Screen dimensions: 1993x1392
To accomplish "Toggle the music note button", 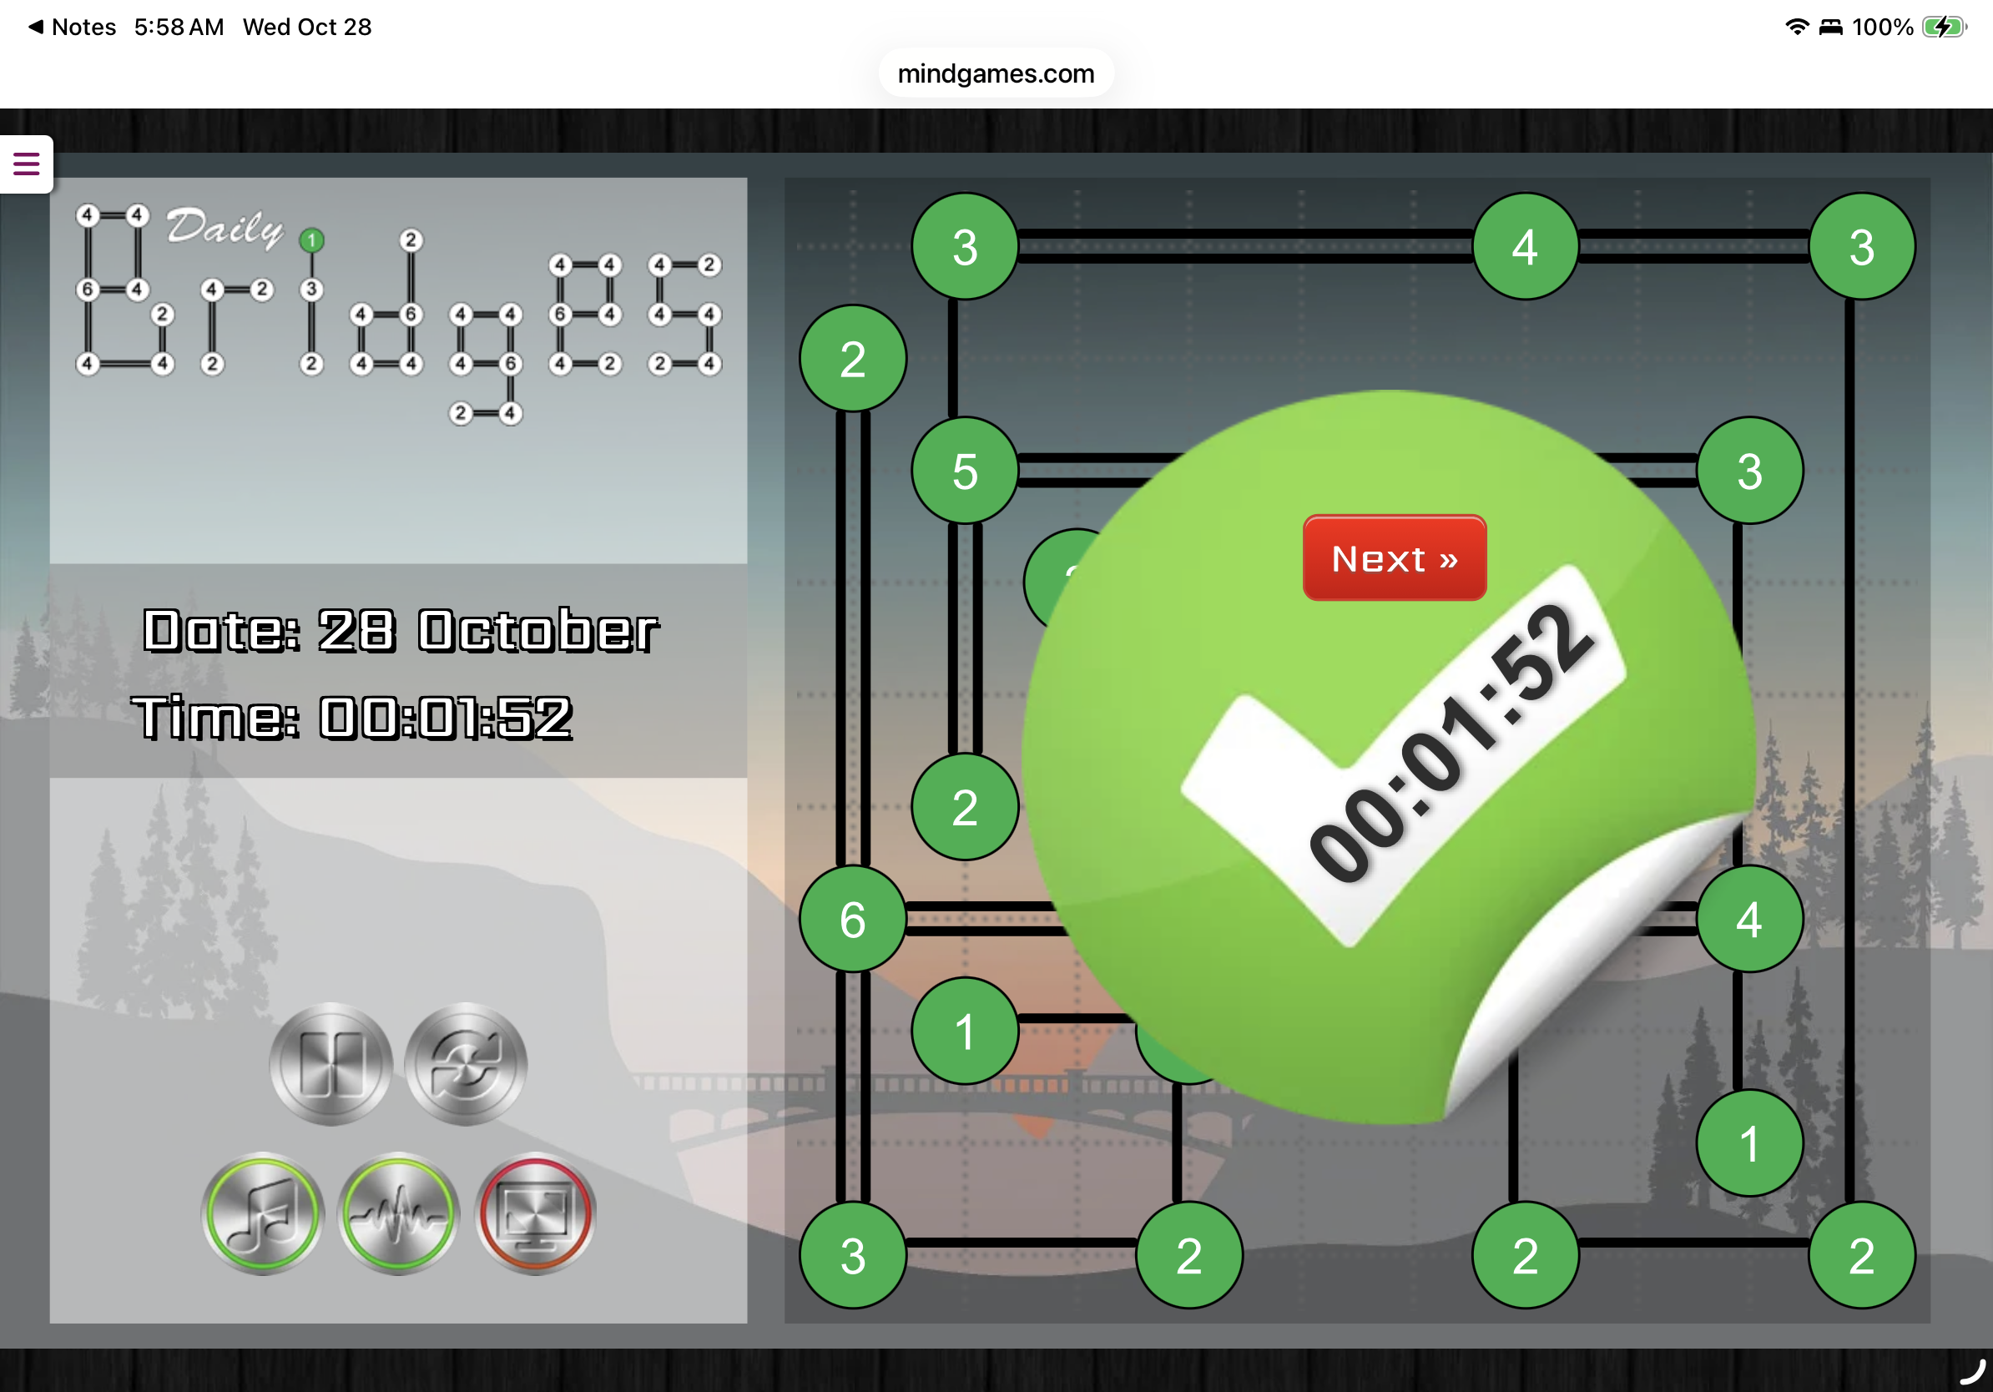I will pyautogui.click(x=263, y=1213).
